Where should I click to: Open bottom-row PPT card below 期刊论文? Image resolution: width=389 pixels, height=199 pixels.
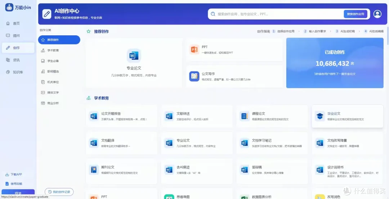coord(122,194)
